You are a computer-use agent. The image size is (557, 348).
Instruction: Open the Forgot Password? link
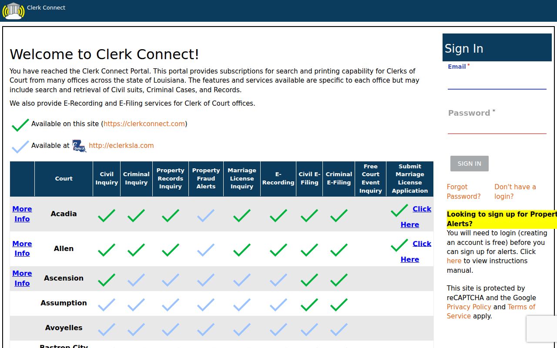464,191
